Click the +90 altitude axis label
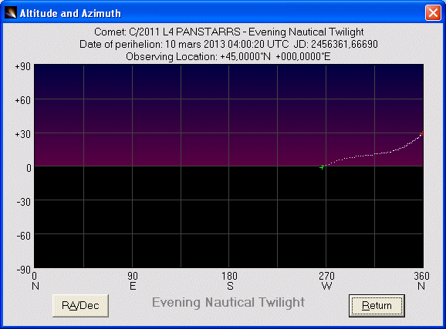Viewport: 446px width, 329px height. (x=22, y=66)
